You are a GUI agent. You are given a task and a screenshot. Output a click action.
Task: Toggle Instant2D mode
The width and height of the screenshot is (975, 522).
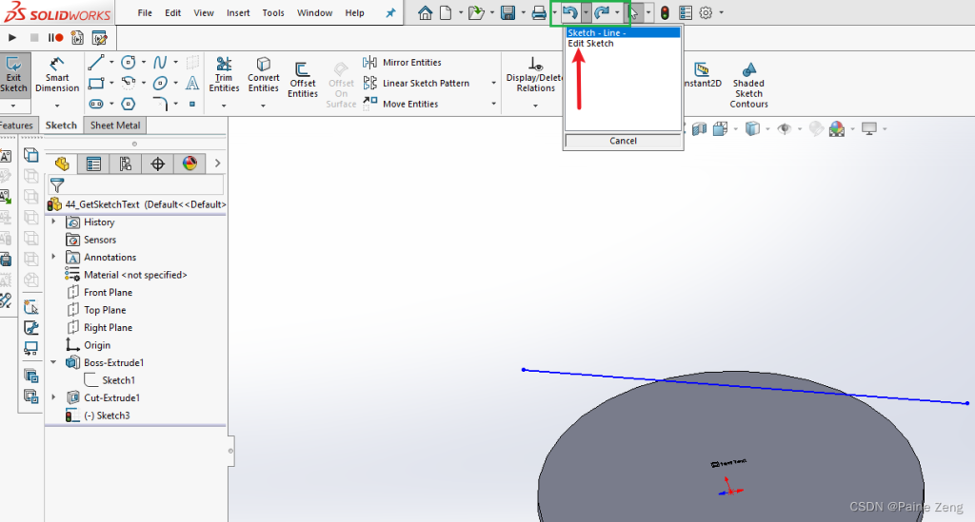(x=702, y=74)
